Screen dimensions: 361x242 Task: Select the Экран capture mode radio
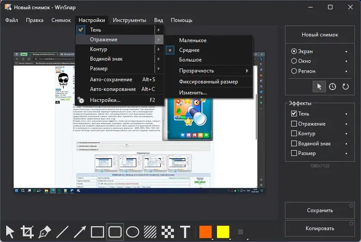(294, 51)
